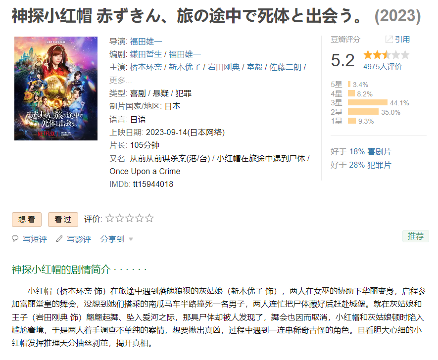Click the speech bubble icon for 写短评
This screenshot has height=360, width=438.
click(x=15, y=238)
